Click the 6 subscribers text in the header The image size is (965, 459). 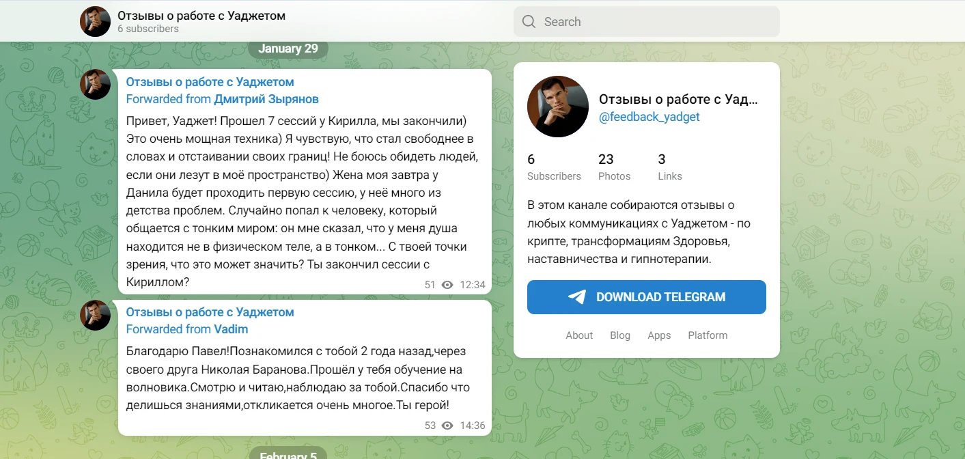coord(148,29)
